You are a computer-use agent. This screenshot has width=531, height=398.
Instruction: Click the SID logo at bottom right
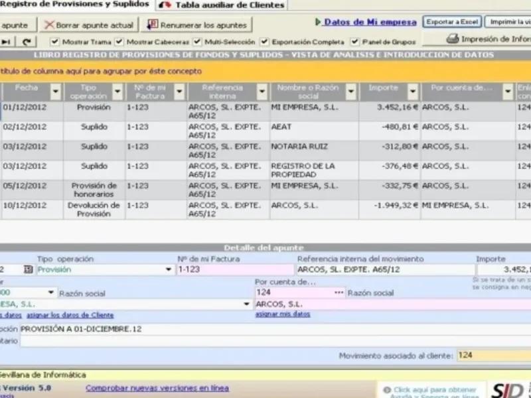(x=508, y=389)
